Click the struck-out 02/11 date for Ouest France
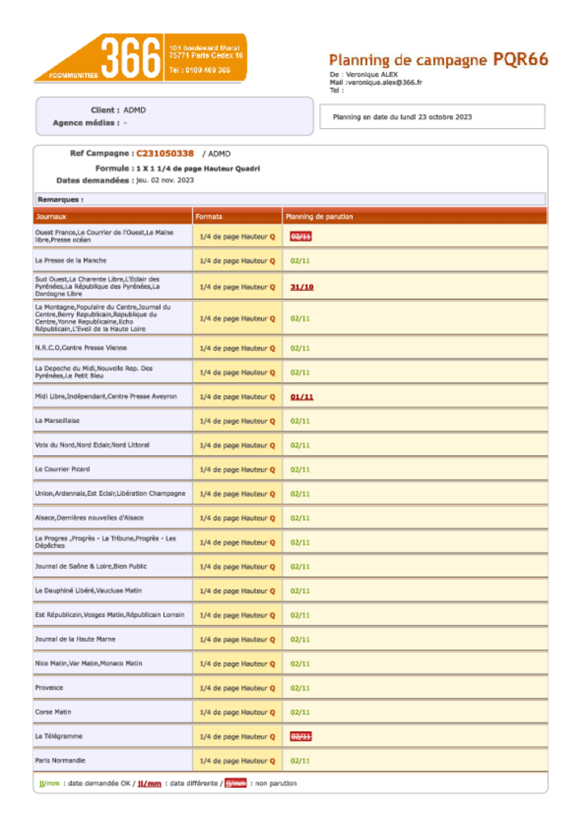The height and width of the screenshot is (830, 586). (300, 237)
